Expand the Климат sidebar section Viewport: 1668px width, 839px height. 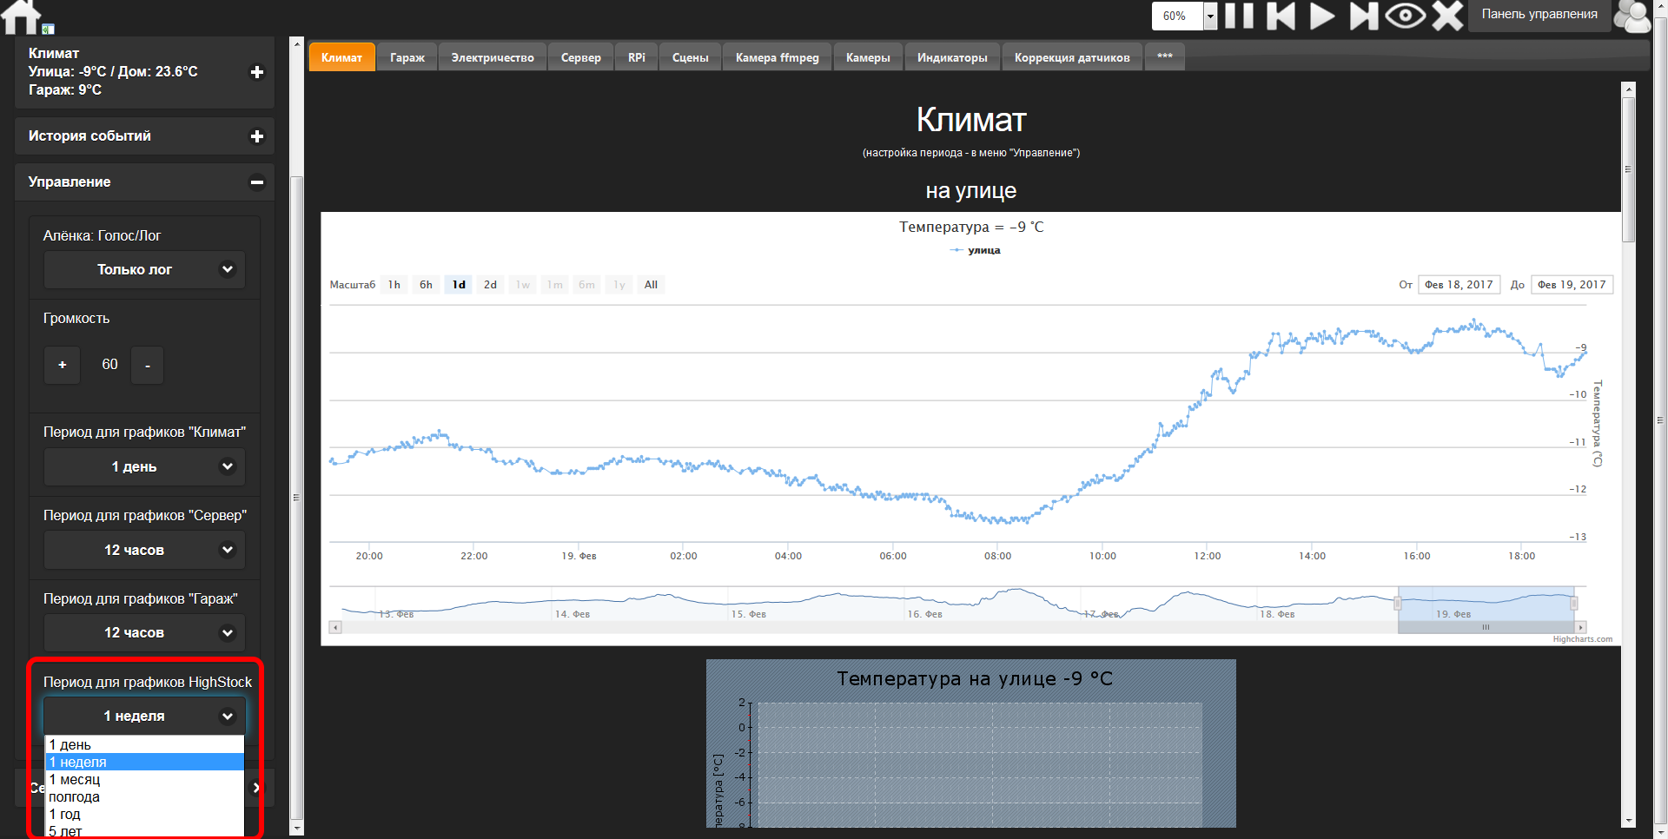pyautogui.click(x=256, y=72)
